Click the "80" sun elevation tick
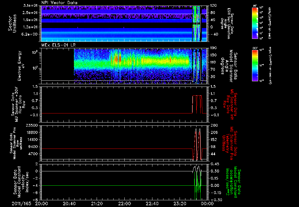This screenshot has height=207, width=299. [x=213, y=13]
